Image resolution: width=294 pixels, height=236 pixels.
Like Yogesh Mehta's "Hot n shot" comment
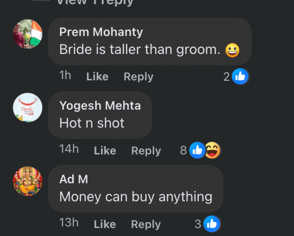click(105, 151)
